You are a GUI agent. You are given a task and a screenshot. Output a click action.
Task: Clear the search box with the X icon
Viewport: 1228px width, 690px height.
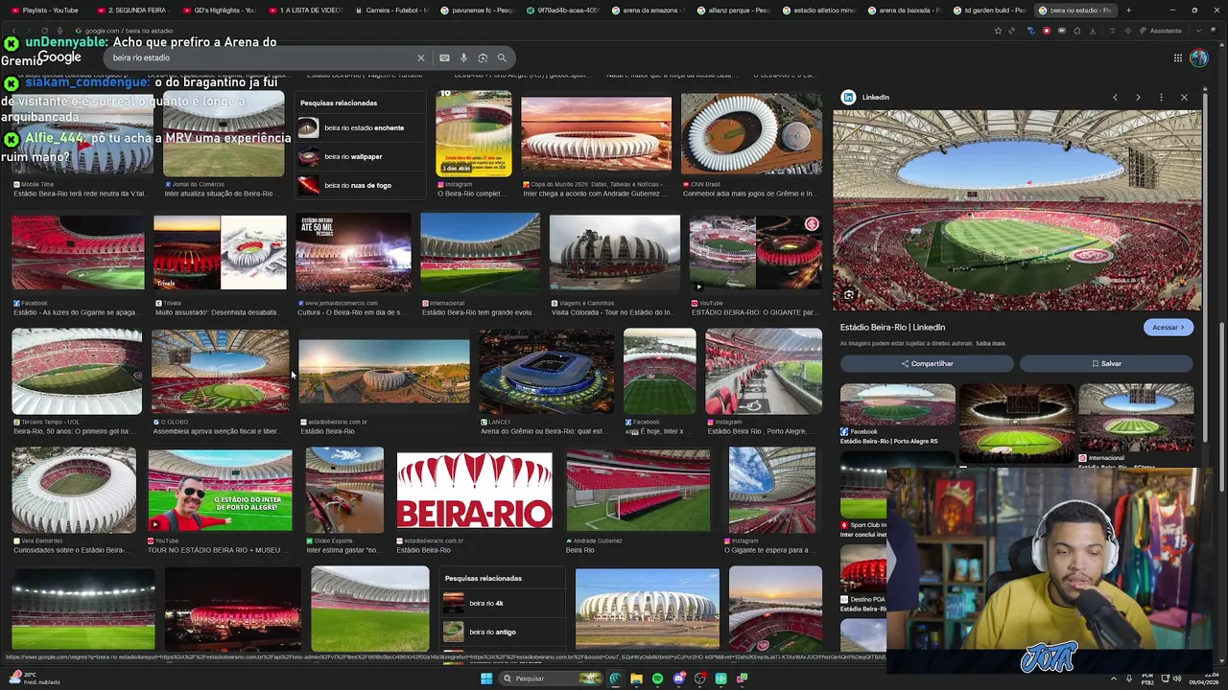420,57
